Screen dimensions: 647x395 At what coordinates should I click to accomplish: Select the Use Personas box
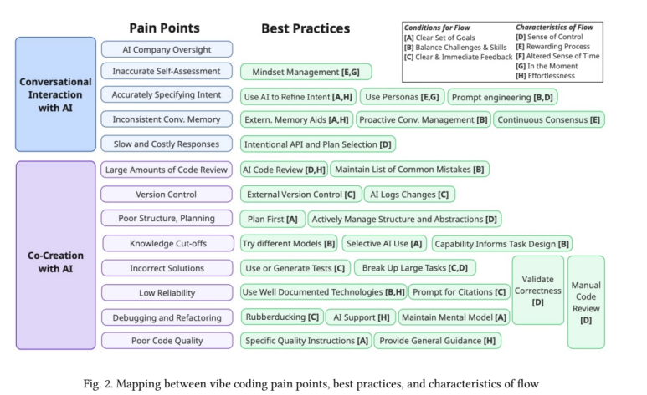pos(403,96)
